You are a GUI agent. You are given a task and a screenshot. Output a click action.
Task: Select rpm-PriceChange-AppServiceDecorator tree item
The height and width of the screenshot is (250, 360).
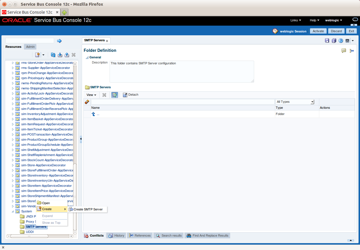coord(47,73)
